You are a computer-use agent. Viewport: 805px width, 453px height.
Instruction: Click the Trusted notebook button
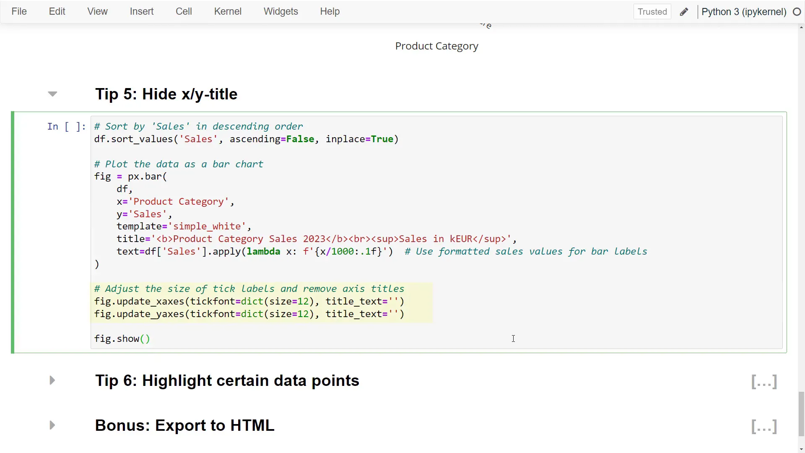[x=652, y=12]
